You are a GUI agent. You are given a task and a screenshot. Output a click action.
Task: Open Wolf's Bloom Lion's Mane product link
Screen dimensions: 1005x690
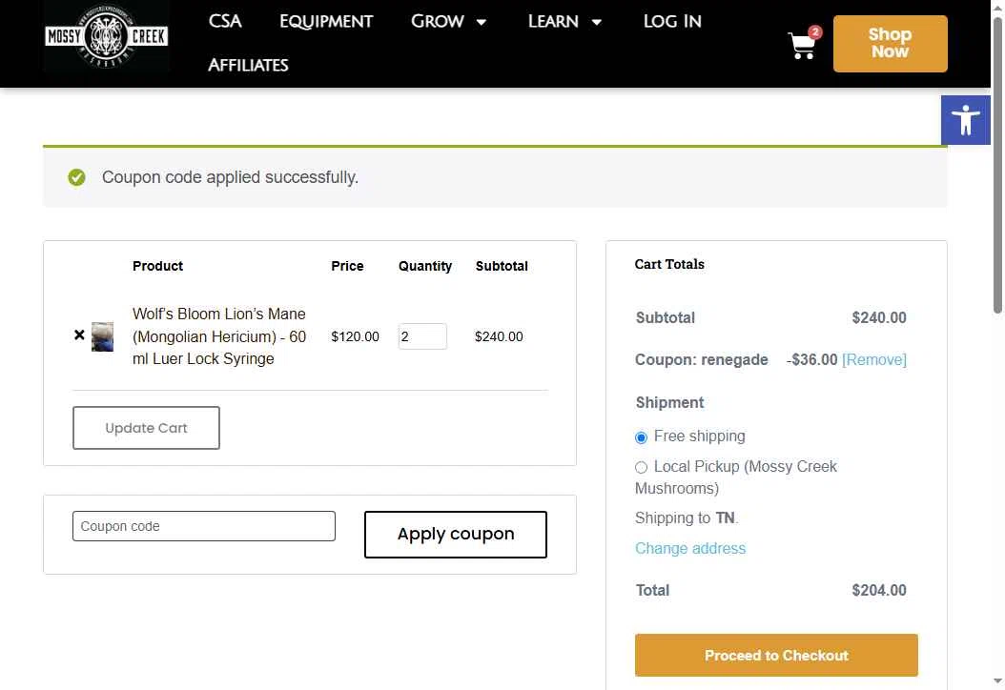[x=219, y=336]
